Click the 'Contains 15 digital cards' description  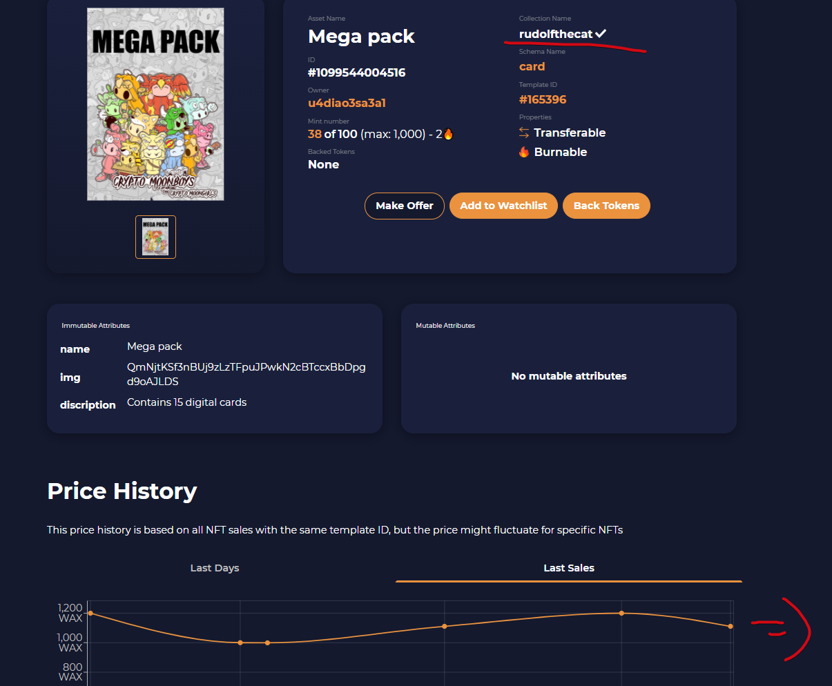186,402
